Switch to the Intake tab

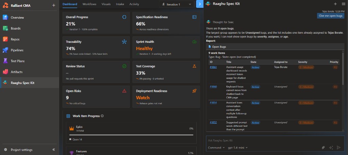120,4
